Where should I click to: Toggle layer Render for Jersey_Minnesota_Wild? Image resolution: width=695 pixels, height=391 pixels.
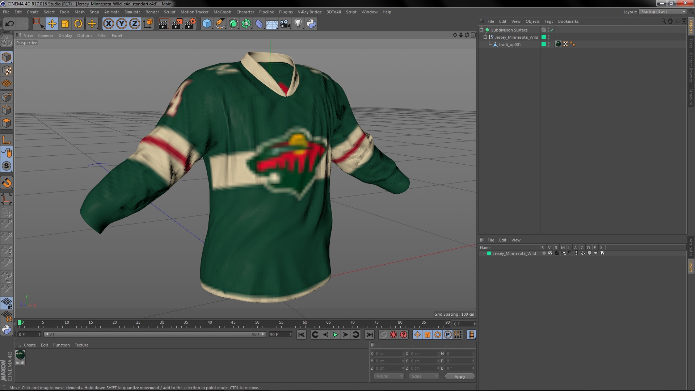point(557,253)
